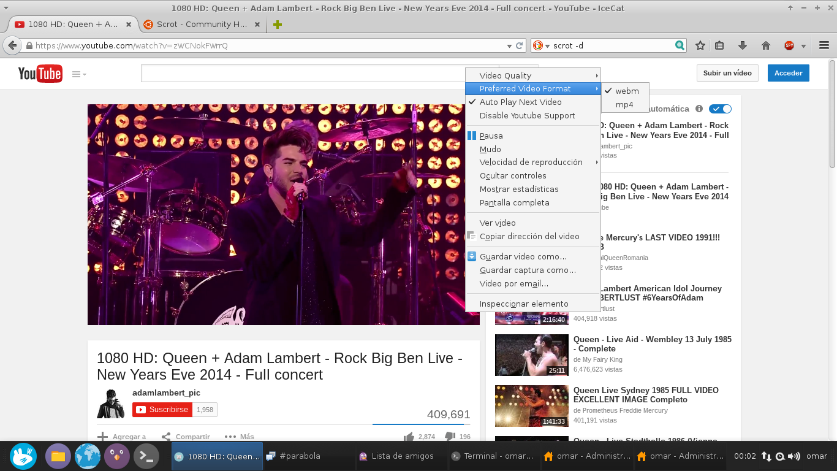Choose Pantalla completa
Viewport: 837px width, 471px height.
click(x=532, y=203)
